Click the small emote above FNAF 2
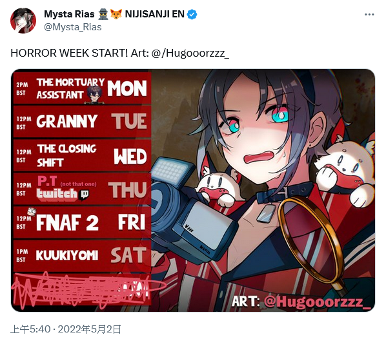The width and height of the screenshot is (386, 346). pos(32,211)
